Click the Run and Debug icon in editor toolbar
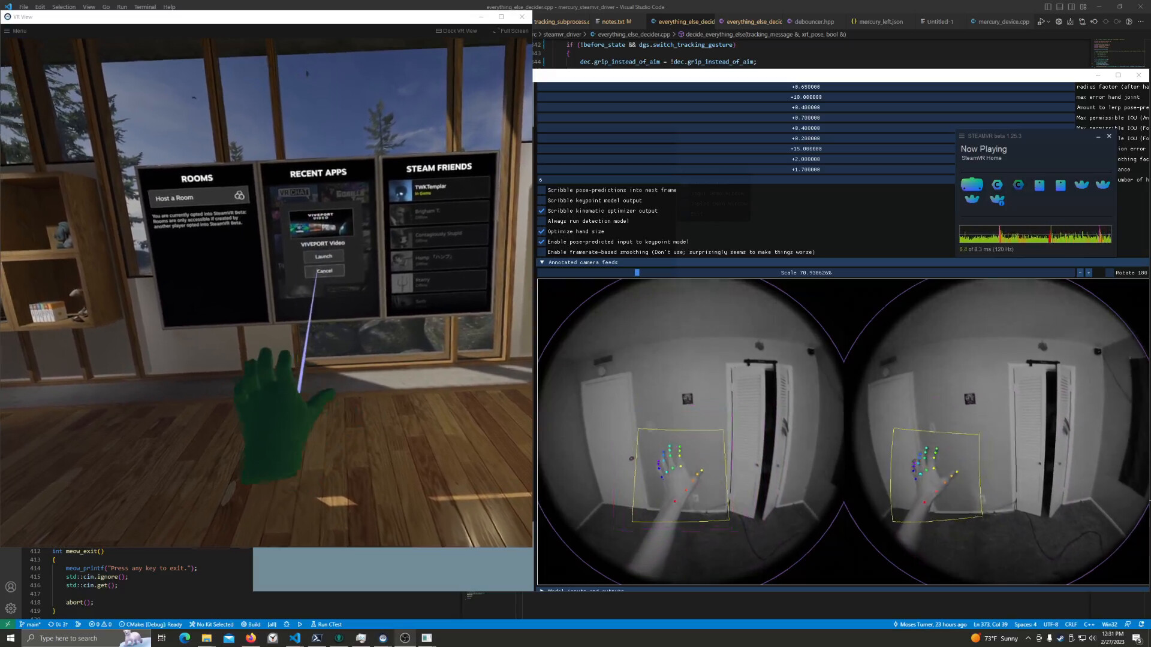This screenshot has height=647, width=1151. tap(1041, 21)
